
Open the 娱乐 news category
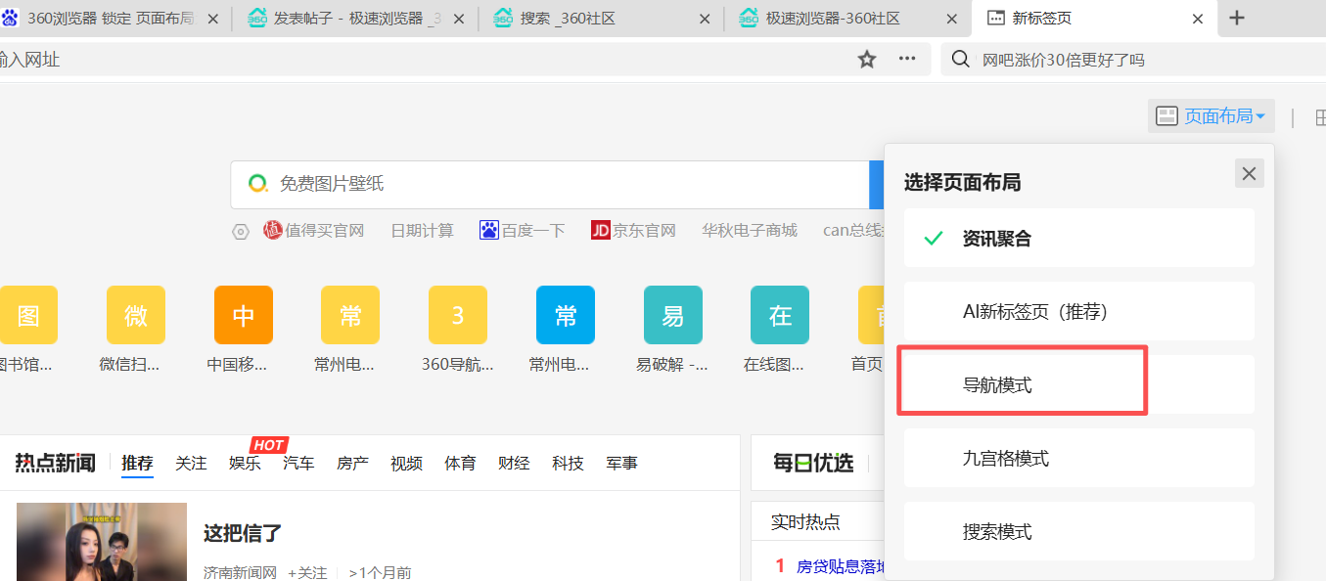click(x=245, y=463)
